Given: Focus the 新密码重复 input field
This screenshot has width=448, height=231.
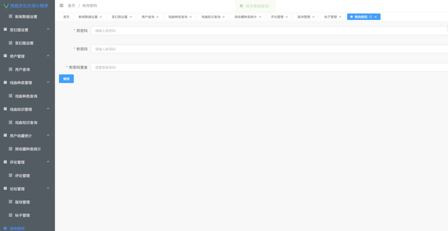Looking at the screenshot, I should [x=269, y=67].
